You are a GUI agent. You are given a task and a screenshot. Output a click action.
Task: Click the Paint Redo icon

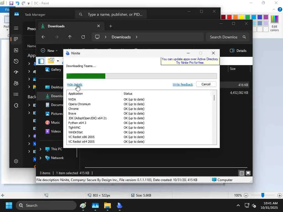[23, 3]
